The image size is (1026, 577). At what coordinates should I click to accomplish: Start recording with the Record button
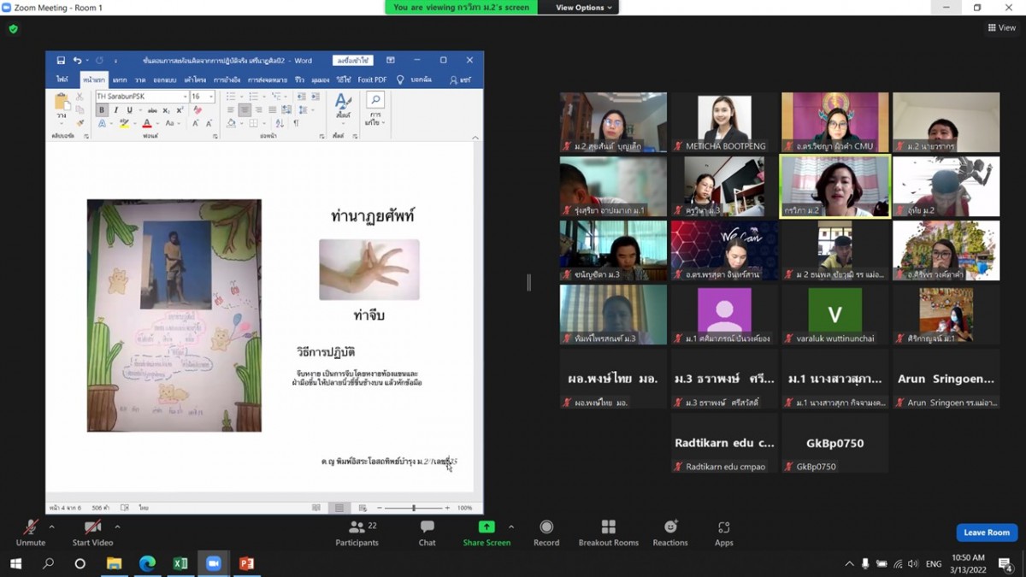[546, 533]
